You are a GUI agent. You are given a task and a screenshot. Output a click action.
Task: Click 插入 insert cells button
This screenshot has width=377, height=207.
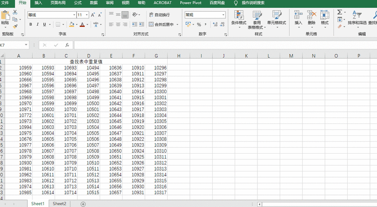[298, 19]
